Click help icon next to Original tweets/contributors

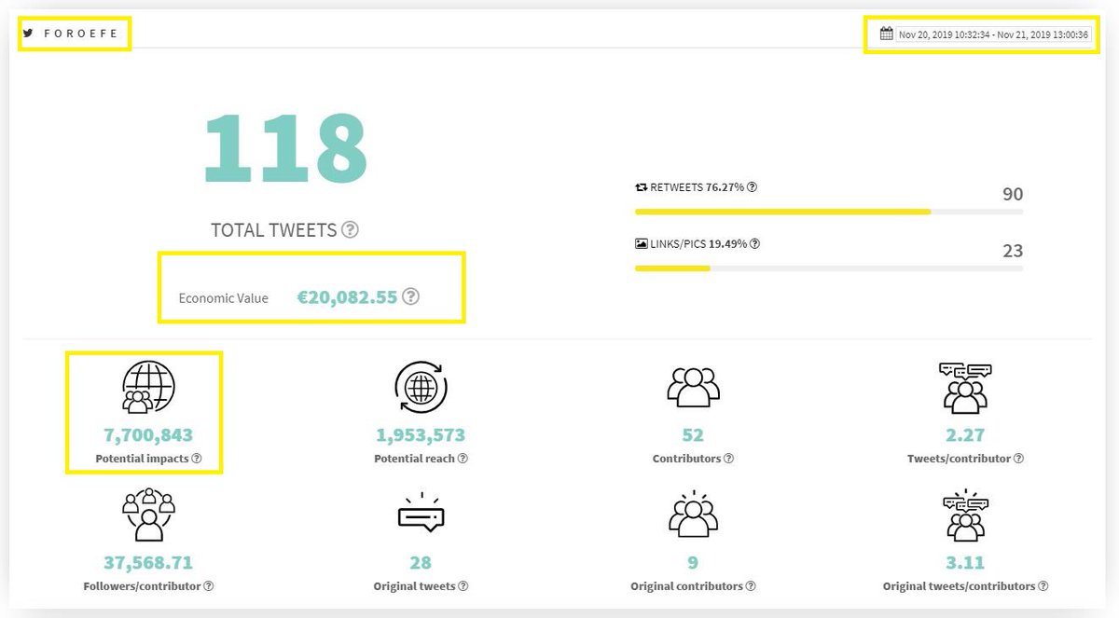pos(1043,586)
